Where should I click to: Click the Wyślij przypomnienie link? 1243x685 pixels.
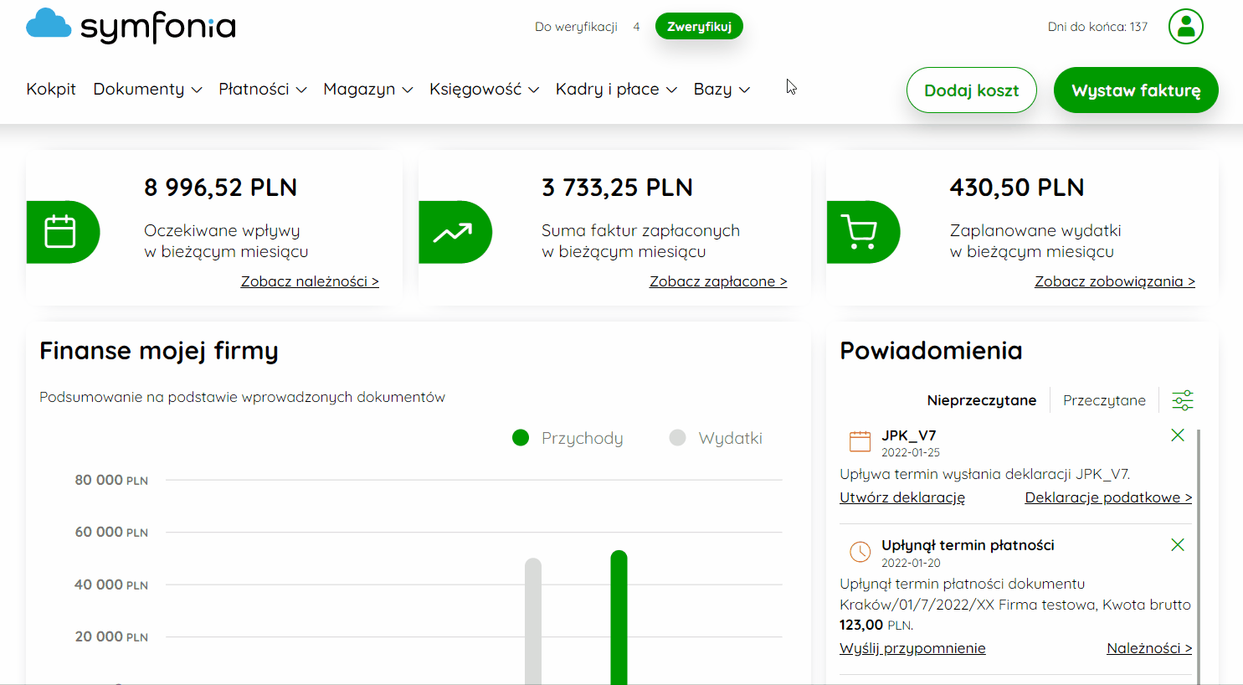coord(912,648)
